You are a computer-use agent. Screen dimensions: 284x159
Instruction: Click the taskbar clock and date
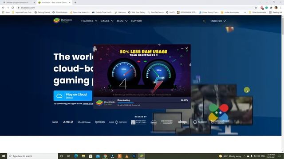click(x=271, y=156)
